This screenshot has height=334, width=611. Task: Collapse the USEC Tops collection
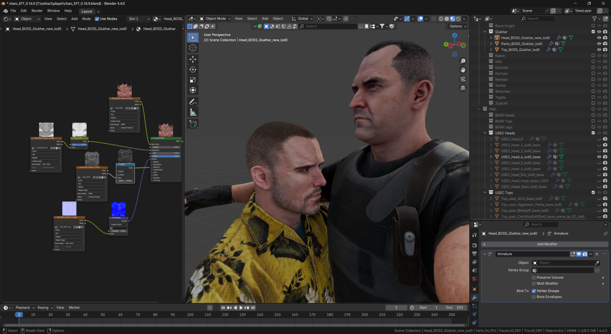[485, 192]
